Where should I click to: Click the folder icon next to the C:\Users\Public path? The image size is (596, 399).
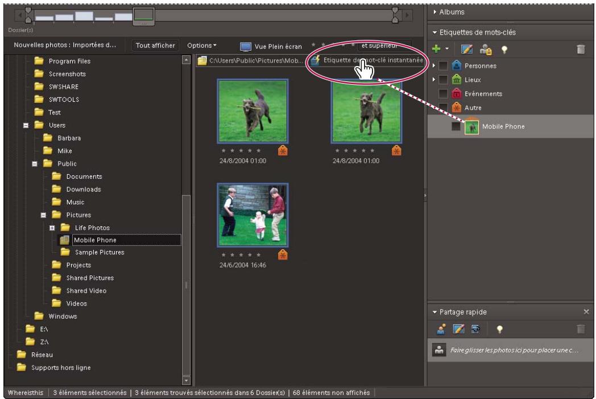pyautogui.click(x=202, y=60)
